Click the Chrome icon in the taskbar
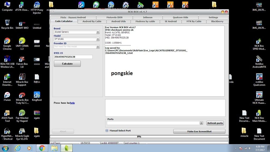This screenshot has width=270, height=152. click(x=42, y=148)
